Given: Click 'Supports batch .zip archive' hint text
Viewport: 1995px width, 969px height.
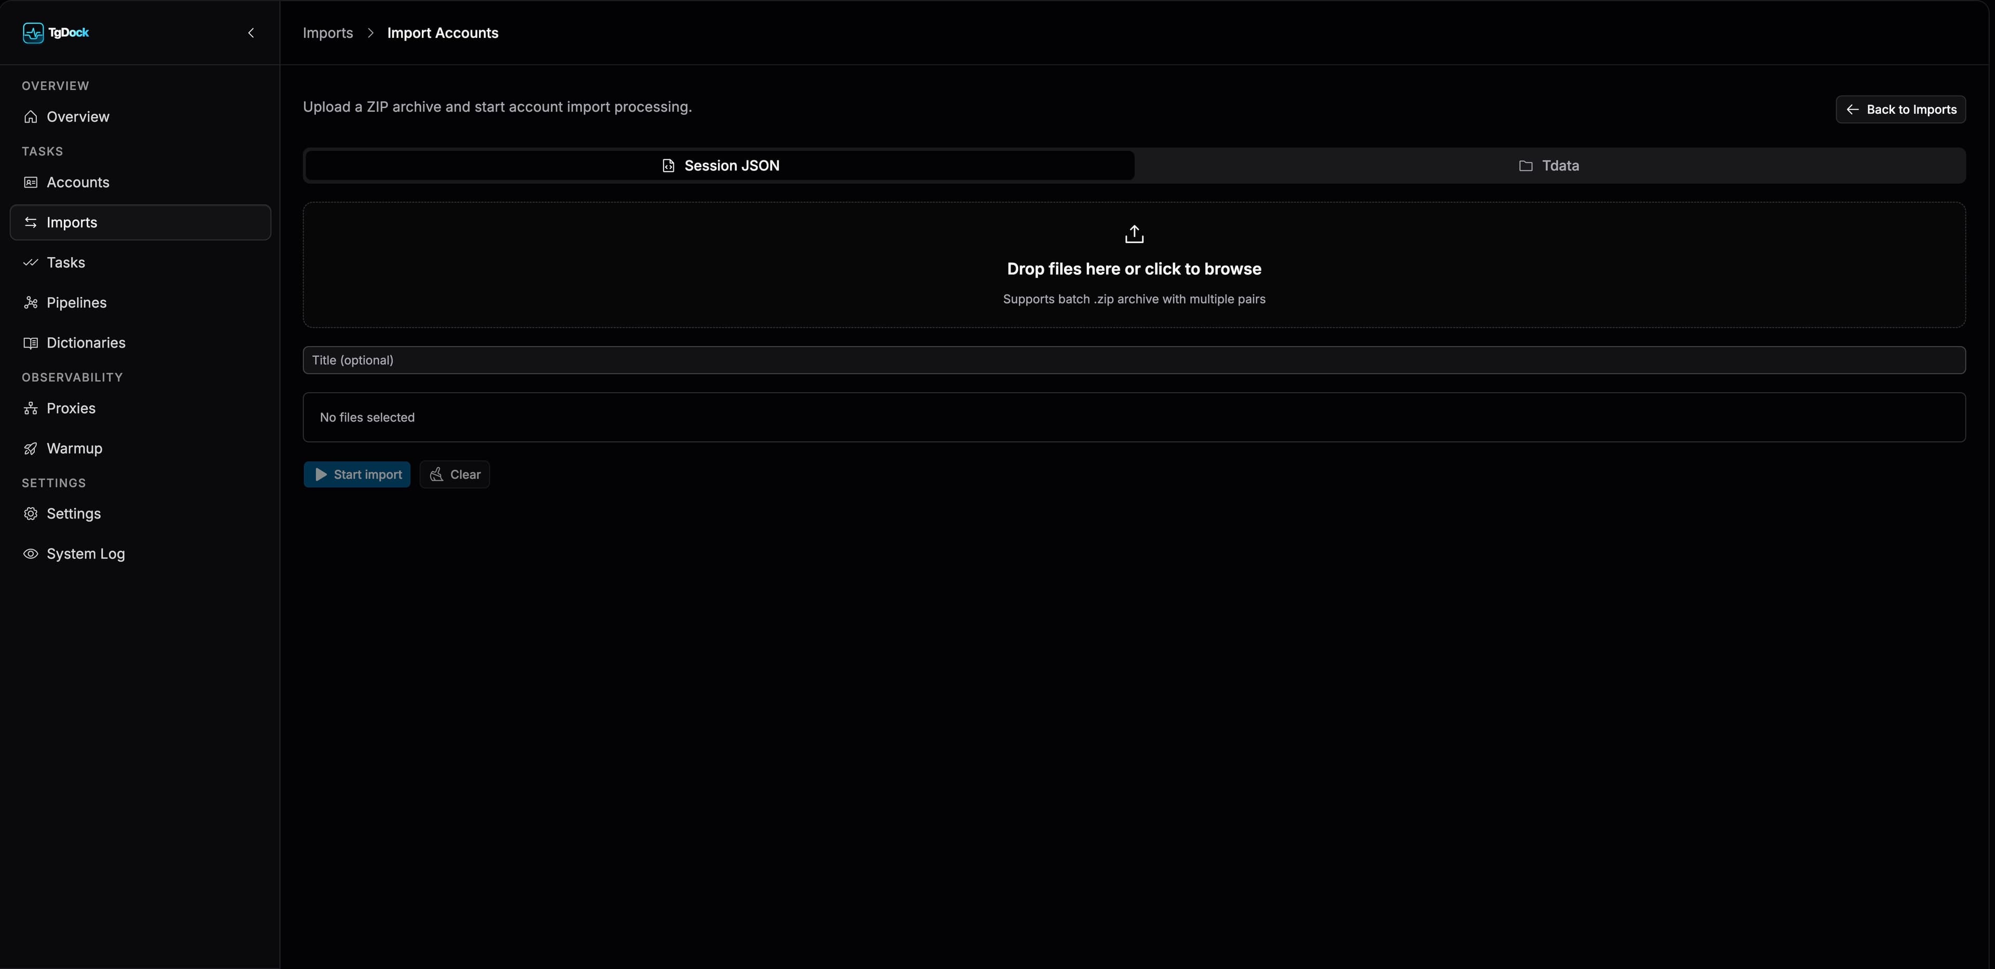Looking at the screenshot, I should click(1135, 299).
